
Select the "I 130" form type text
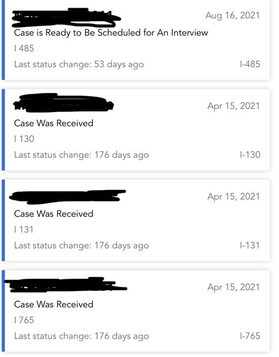click(x=24, y=139)
